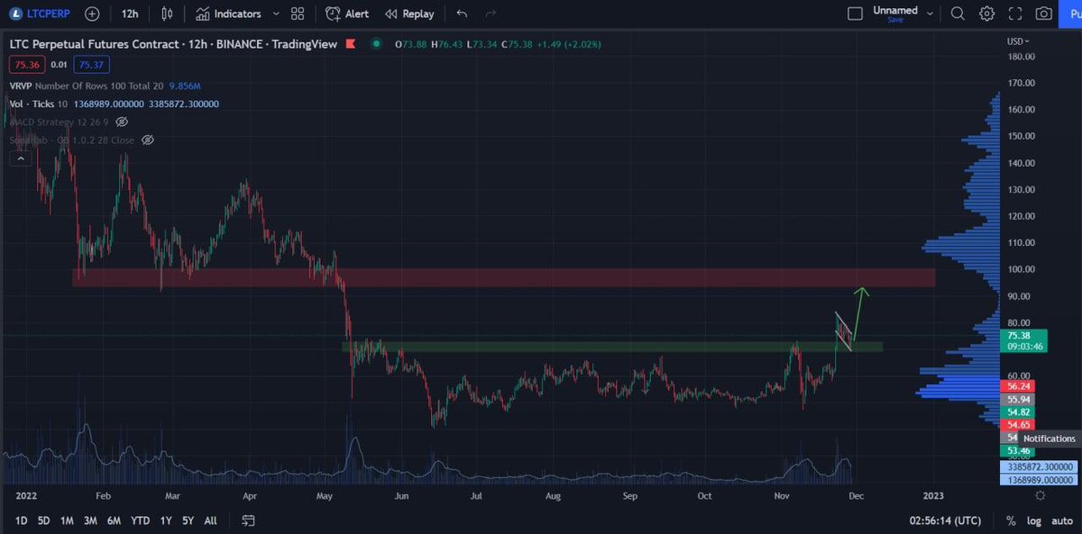Click the 55.94 price axis label
This screenshot has height=534, width=1082.
1020,398
